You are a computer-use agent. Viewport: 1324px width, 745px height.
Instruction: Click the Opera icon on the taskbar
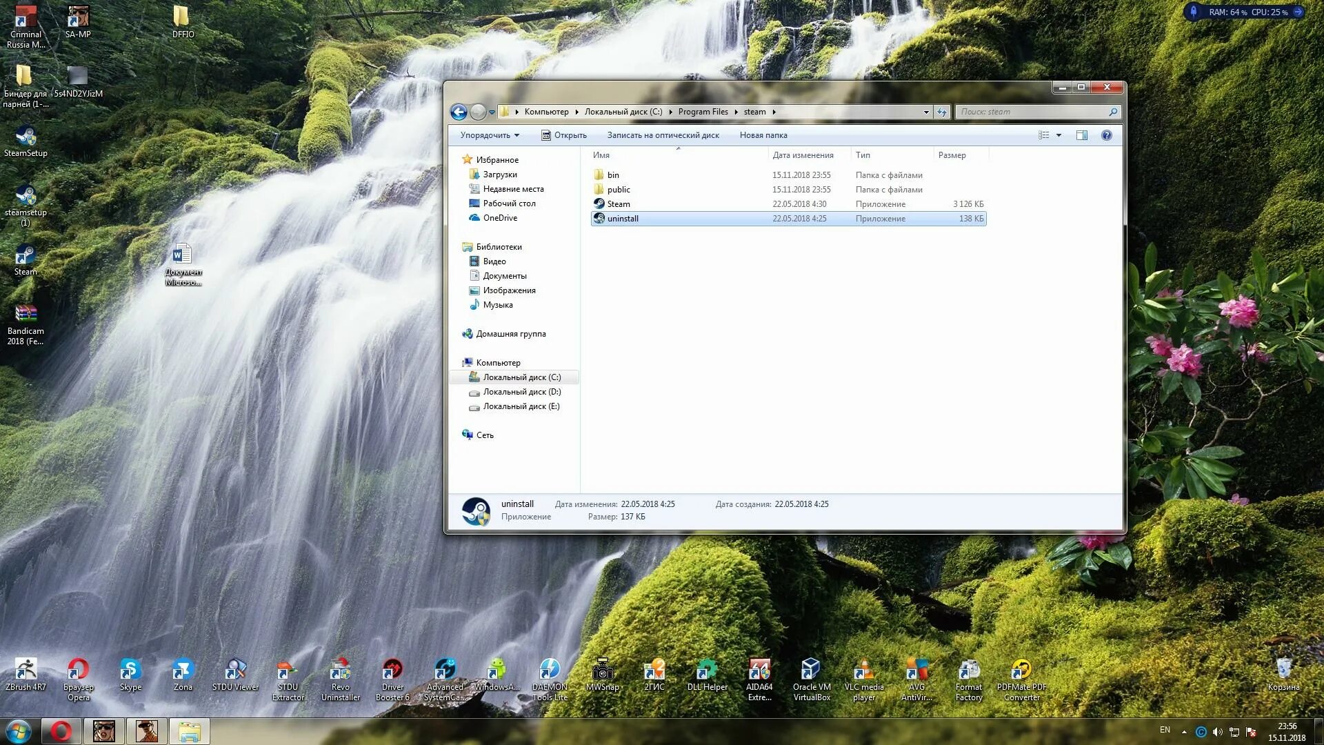click(x=61, y=731)
